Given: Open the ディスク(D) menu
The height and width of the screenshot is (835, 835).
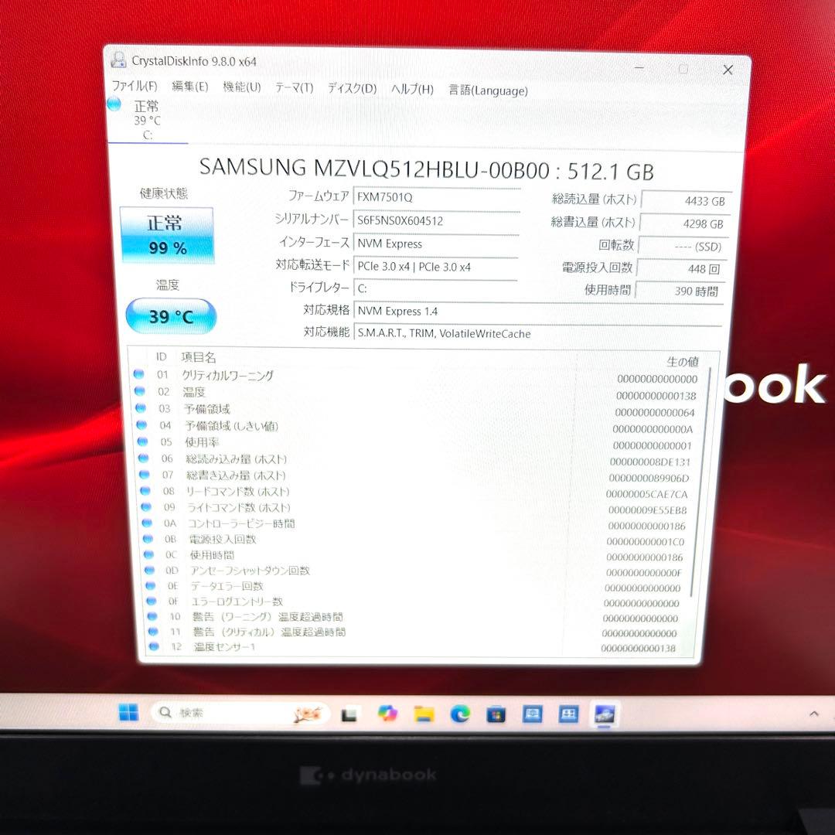Looking at the screenshot, I should [352, 88].
